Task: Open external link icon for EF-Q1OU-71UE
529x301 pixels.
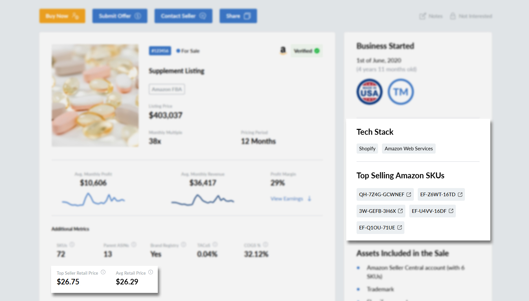Action: click(400, 228)
